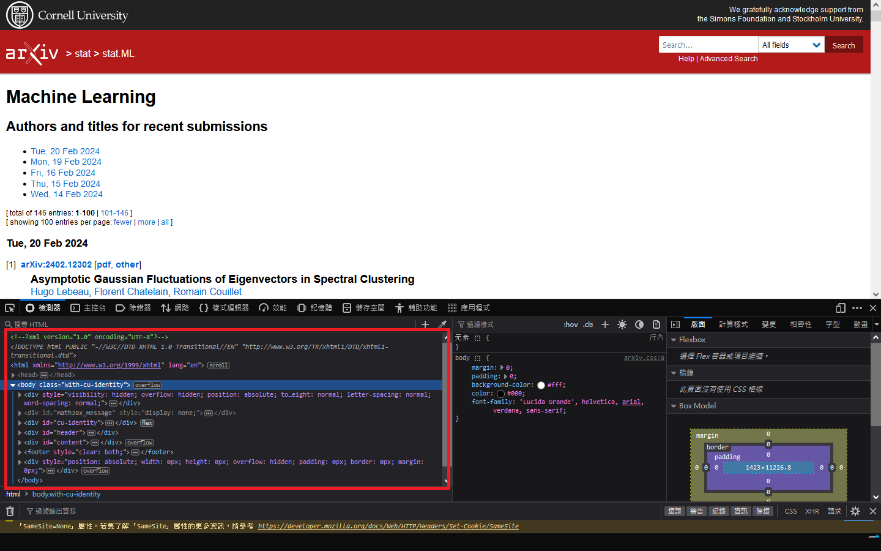Switch to the 字型 Fonts tab
This screenshot has width=881, height=551.
click(833, 324)
